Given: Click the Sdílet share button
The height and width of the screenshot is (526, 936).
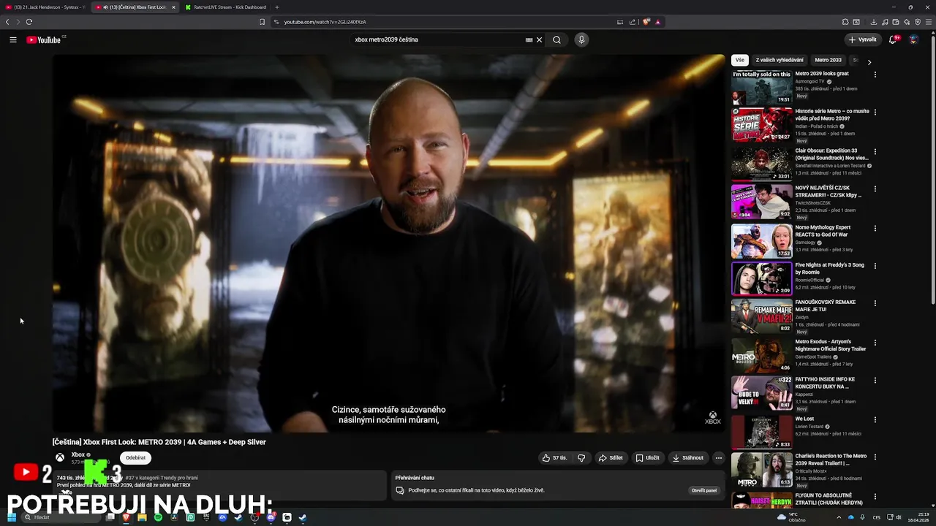Looking at the screenshot, I should click(x=611, y=458).
